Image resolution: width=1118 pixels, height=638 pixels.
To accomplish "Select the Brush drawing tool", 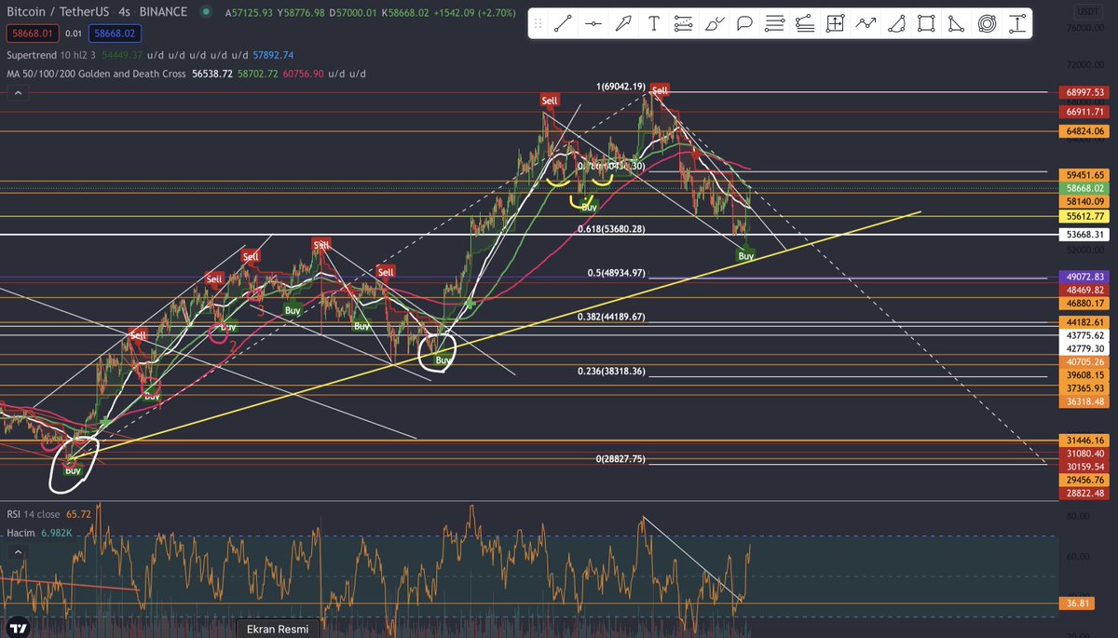I will (x=714, y=24).
